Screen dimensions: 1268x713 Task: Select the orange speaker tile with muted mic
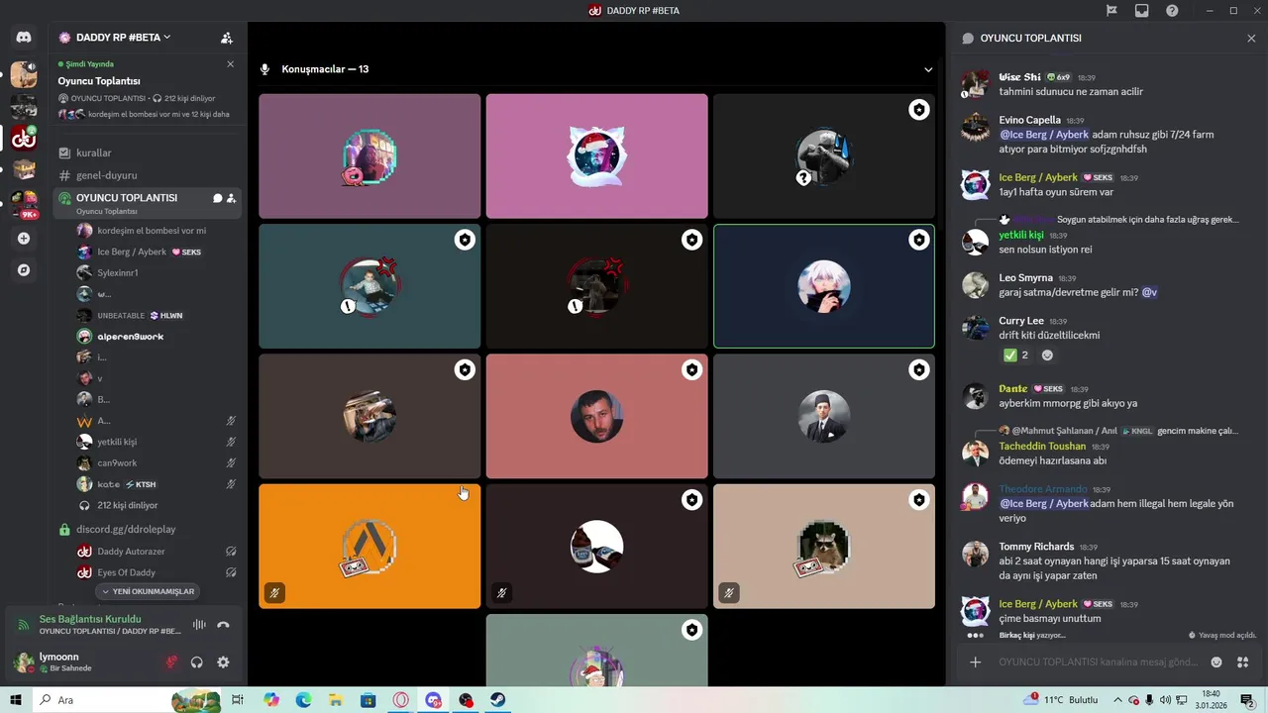point(370,546)
